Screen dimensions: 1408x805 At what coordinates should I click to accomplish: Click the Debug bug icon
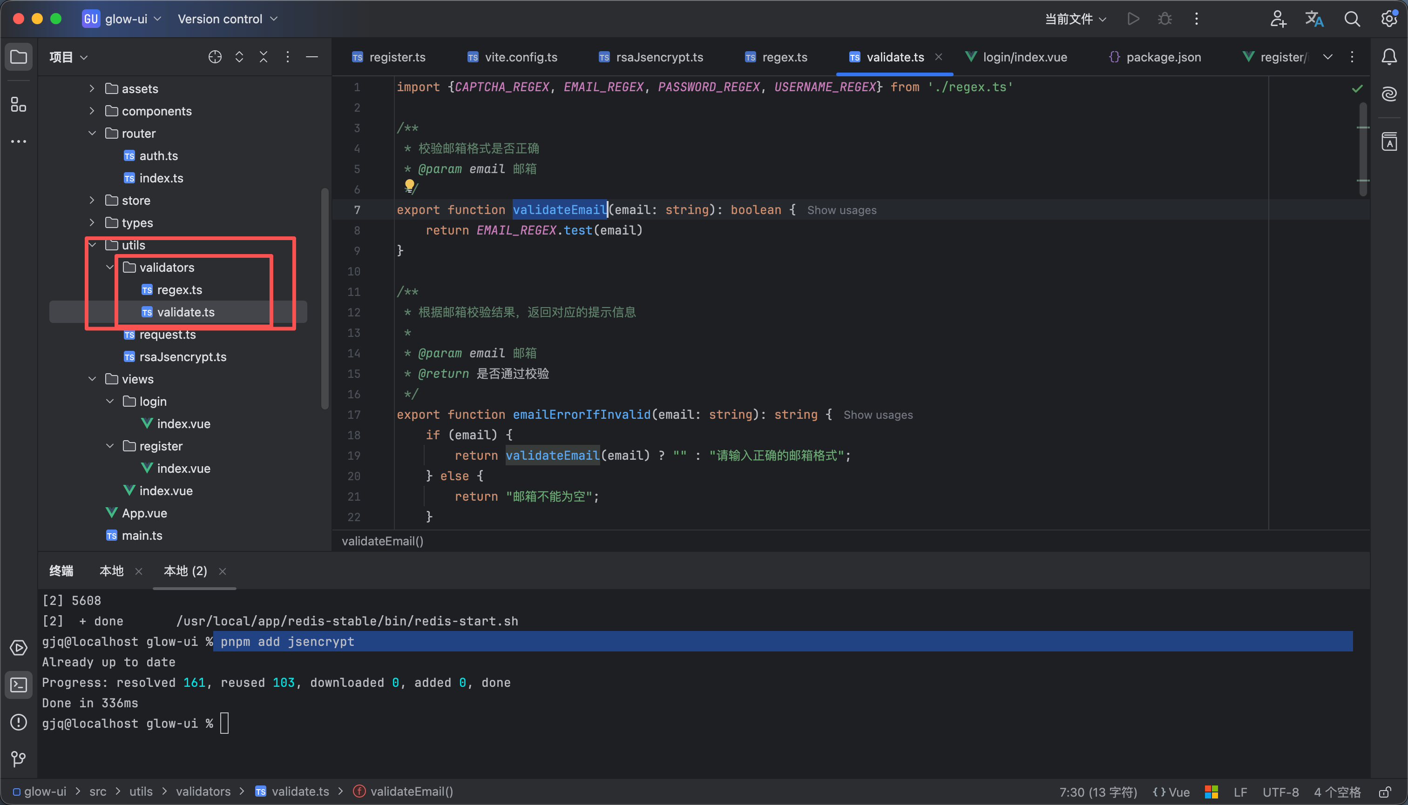coord(1164,19)
